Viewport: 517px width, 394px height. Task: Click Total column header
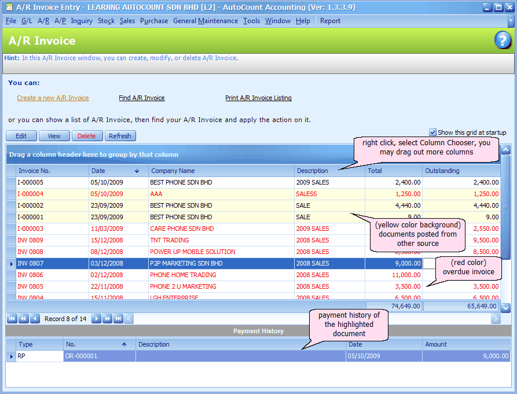pos(393,171)
